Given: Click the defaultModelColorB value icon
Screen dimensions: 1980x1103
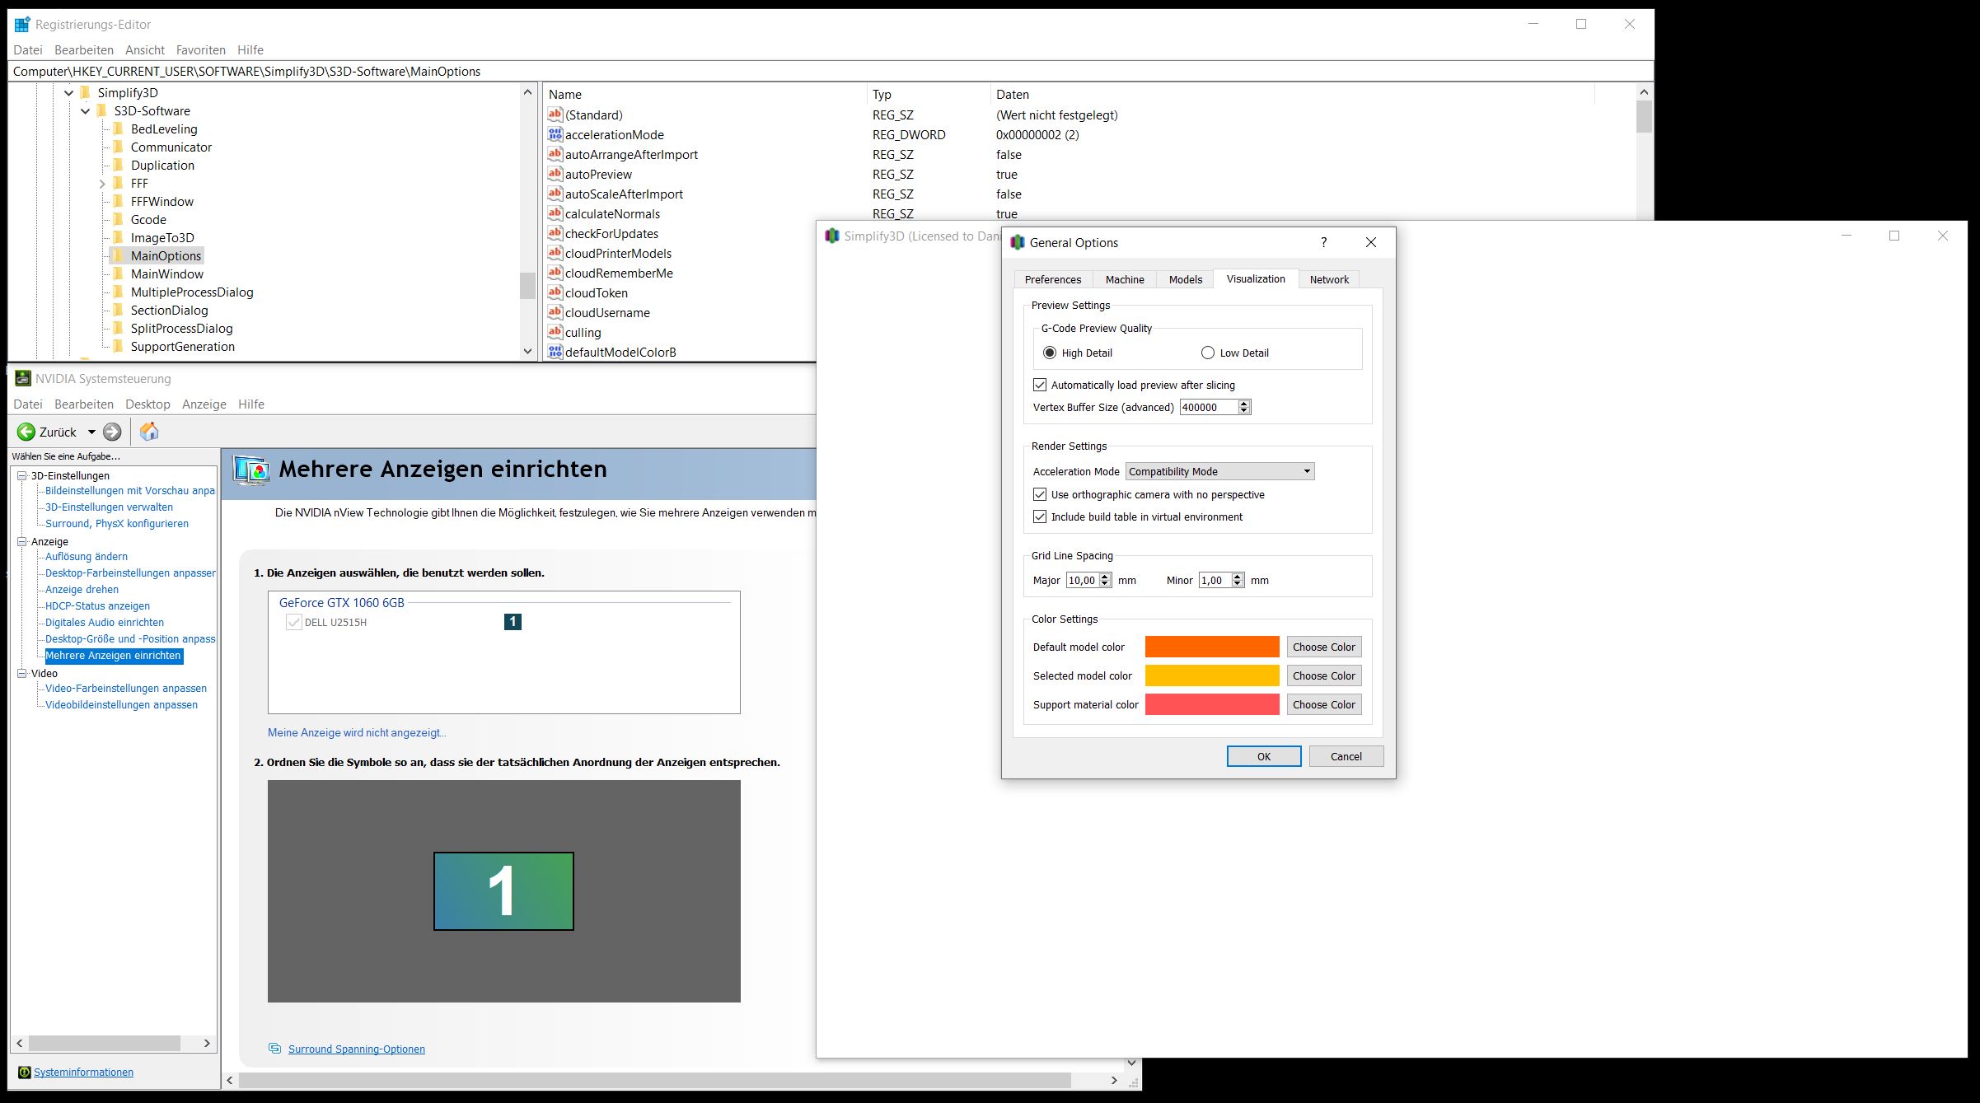Looking at the screenshot, I should coord(555,352).
